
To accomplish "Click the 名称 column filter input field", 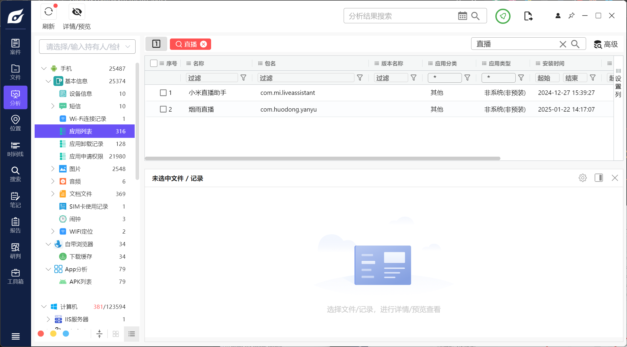I will click(212, 78).
